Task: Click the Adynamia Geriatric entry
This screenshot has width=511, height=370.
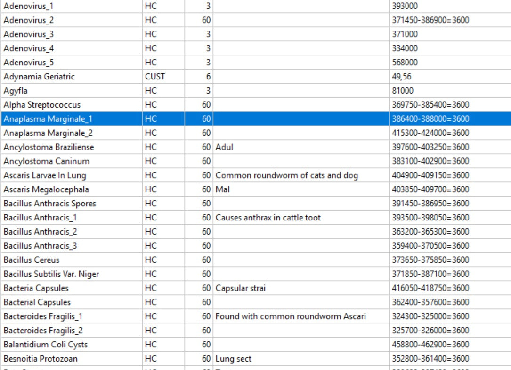Action: point(71,77)
